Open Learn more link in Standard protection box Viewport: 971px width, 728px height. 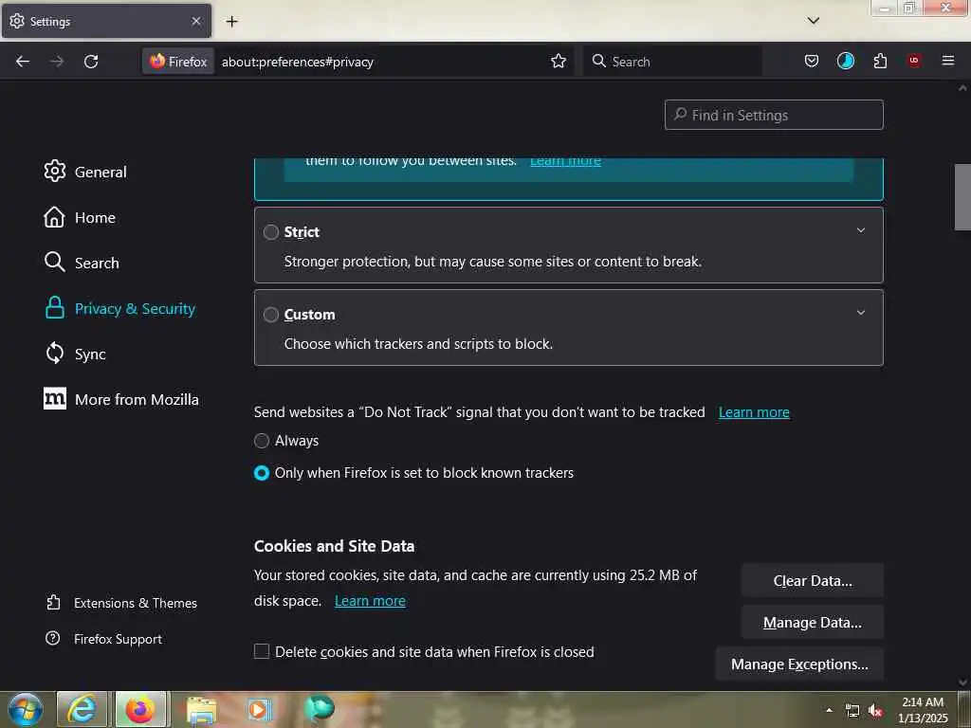pyautogui.click(x=565, y=162)
